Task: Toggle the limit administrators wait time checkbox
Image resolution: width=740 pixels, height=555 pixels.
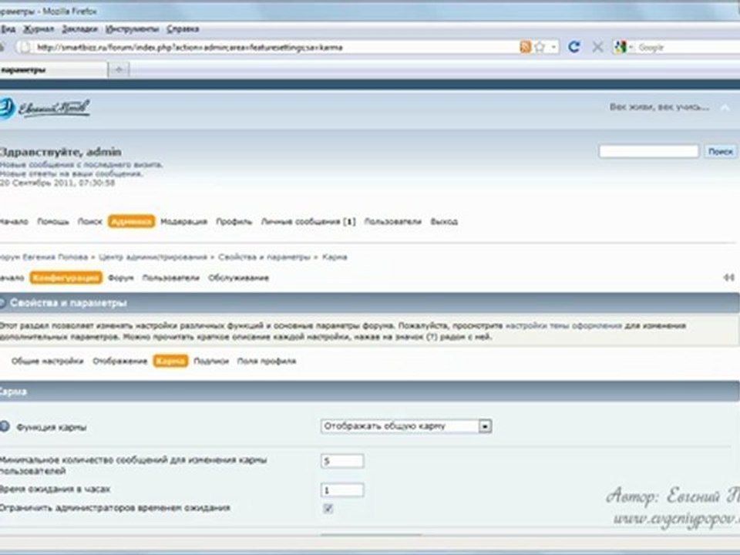Action: 328,508
